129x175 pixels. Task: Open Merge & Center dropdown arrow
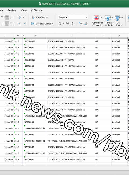[53, 24]
